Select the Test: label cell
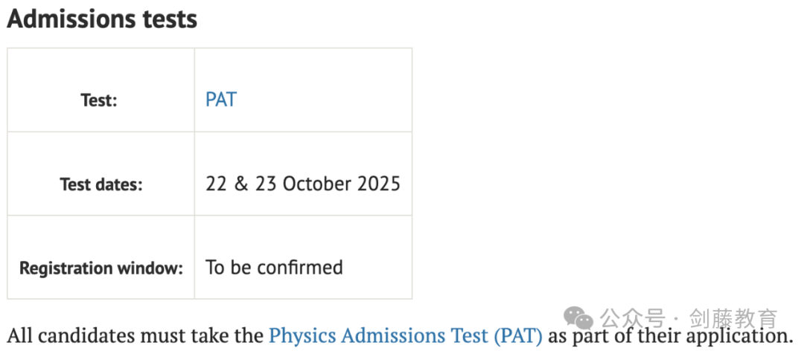 pyautogui.click(x=101, y=90)
